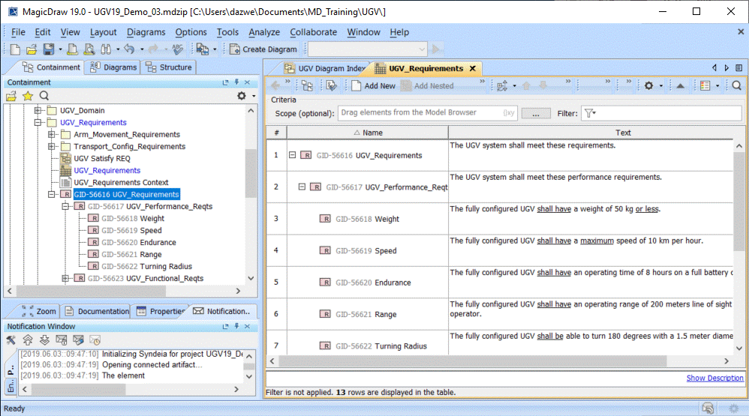This screenshot has height=416, width=749.
Task: Collapse GID-56617 UGV_Performance_Reqts table row
Action: 302,187
